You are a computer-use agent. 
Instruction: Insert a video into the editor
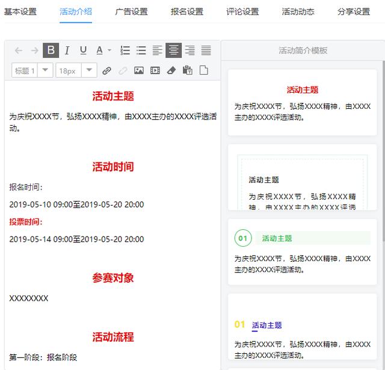pos(155,70)
